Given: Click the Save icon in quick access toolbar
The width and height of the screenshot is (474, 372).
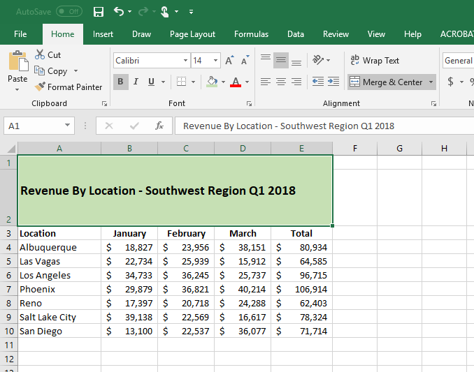Looking at the screenshot, I should 99,12.
